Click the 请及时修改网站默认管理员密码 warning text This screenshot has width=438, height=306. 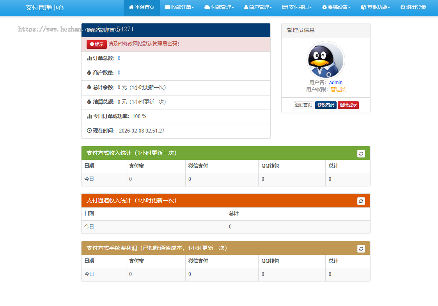coord(144,44)
